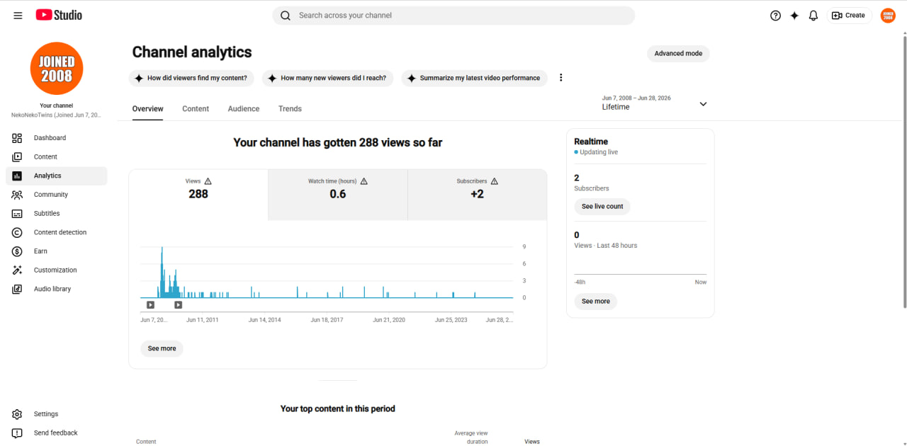This screenshot has height=446, width=907.
Task: Open the hamburger navigation menu
Action: coord(18,16)
